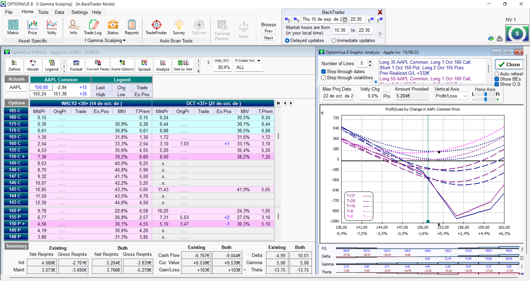The width and height of the screenshot is (530, 281).
Task: Step back one day in BackTrader
Action: pyautogui.click(x=288, y=19)
